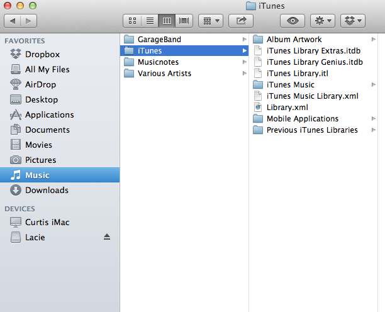The image size is (385, 312).
Task: Open the Arrange items dropdown
Action: pos(211,21)
